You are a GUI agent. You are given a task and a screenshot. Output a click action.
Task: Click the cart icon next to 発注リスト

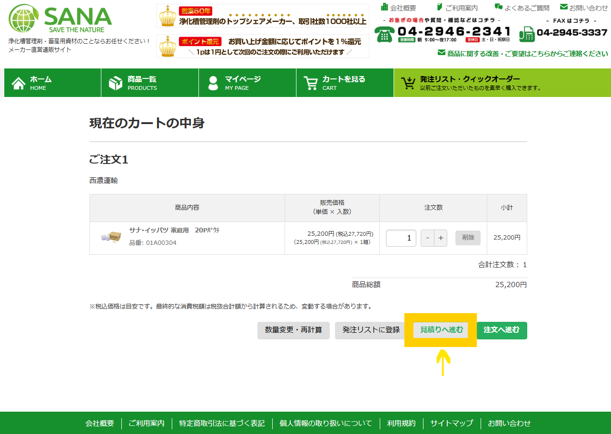pos(408,83)
